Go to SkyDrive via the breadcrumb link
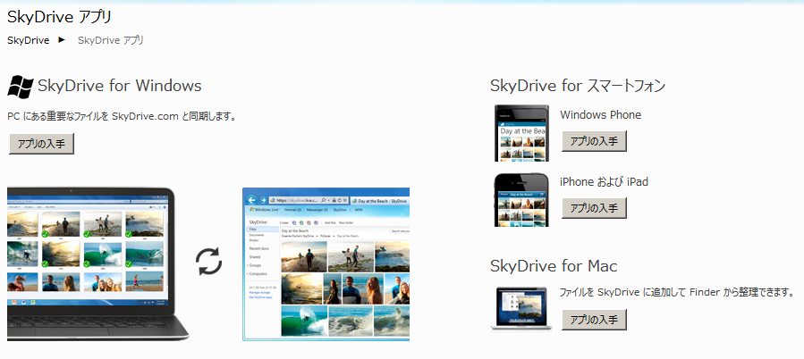This screenshot has width=804, height=359. click(28, 40)
